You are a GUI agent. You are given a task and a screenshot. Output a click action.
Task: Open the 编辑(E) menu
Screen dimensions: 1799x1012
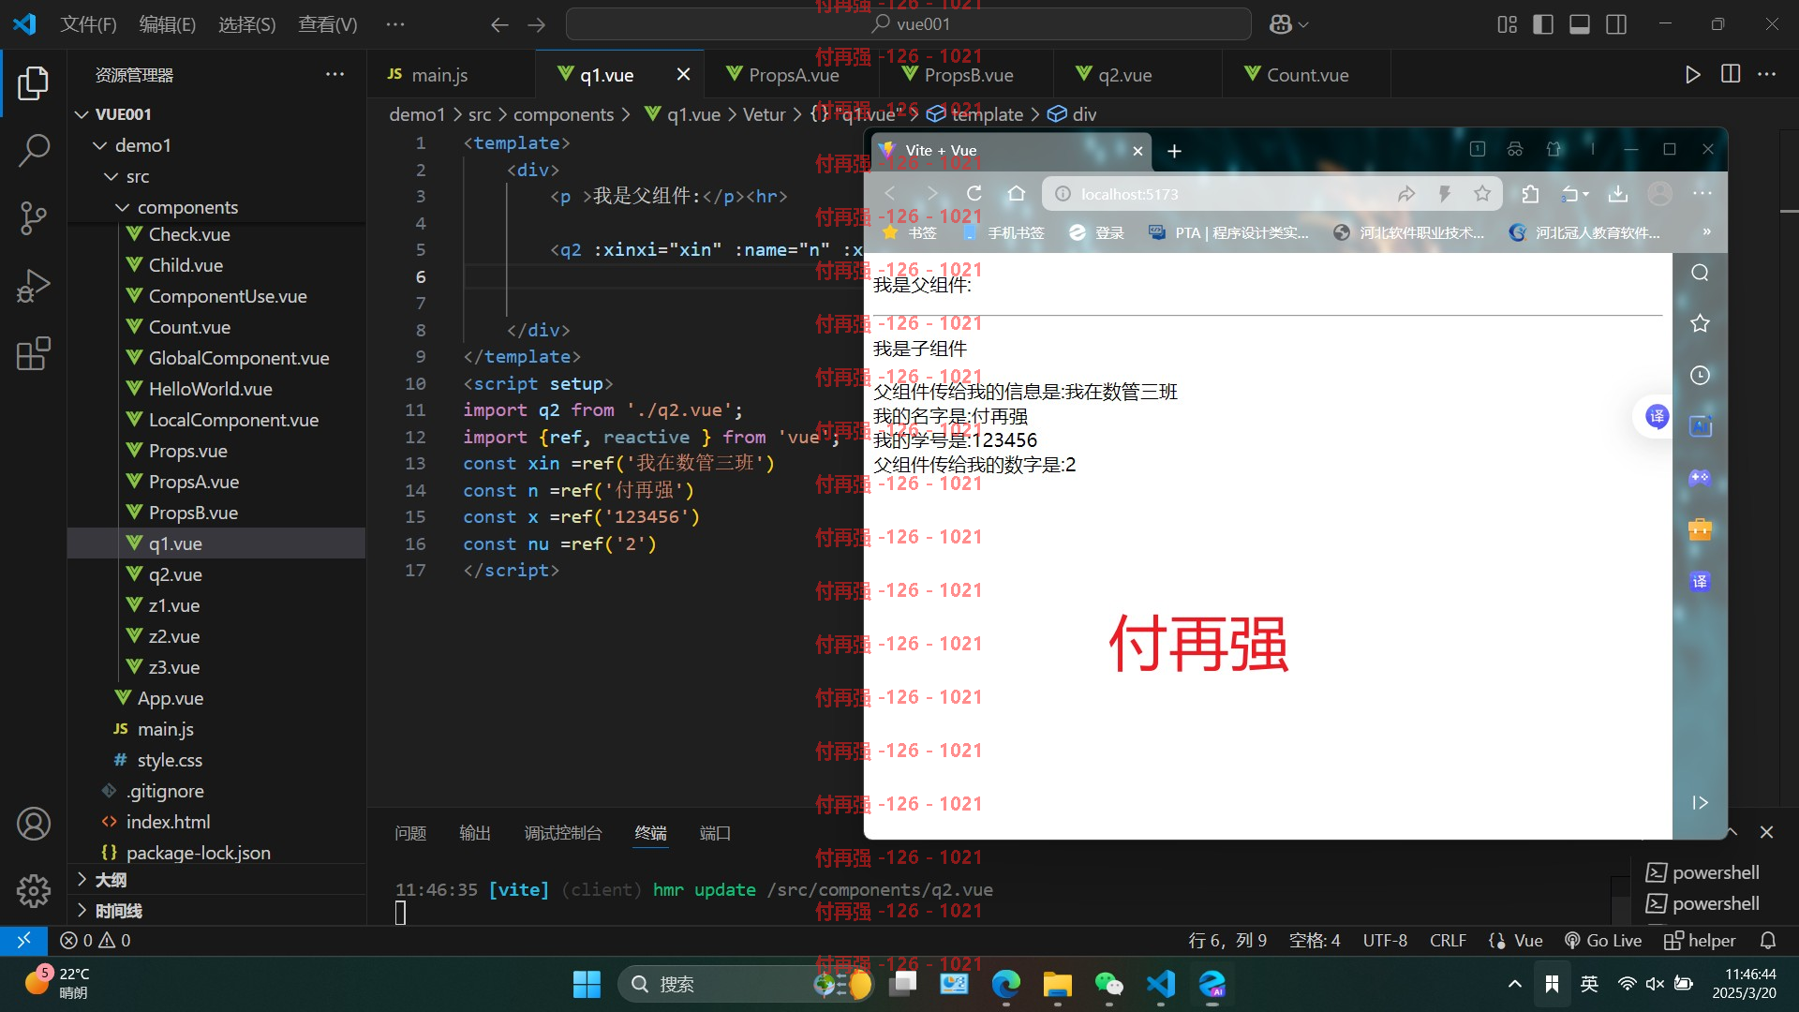[167, 24]
